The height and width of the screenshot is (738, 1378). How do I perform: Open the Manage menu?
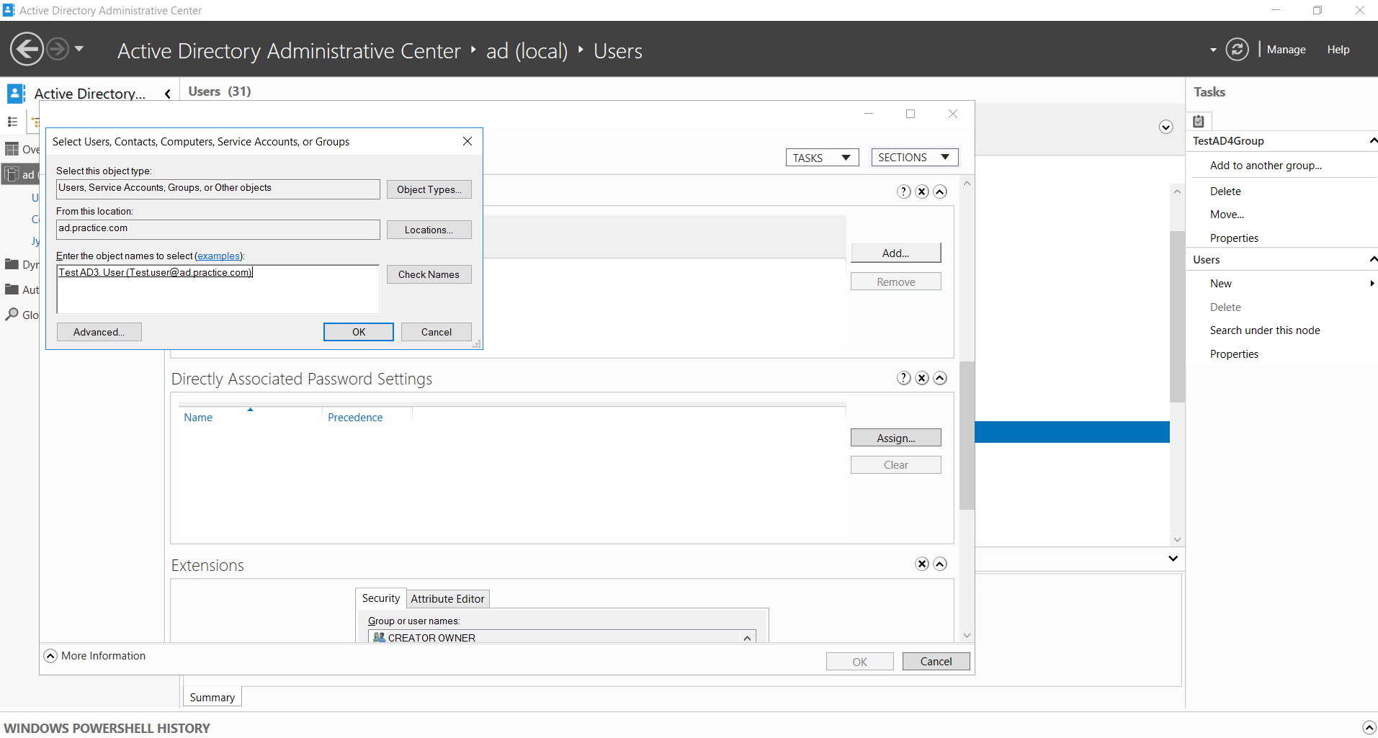click(x=1286, y=50)
